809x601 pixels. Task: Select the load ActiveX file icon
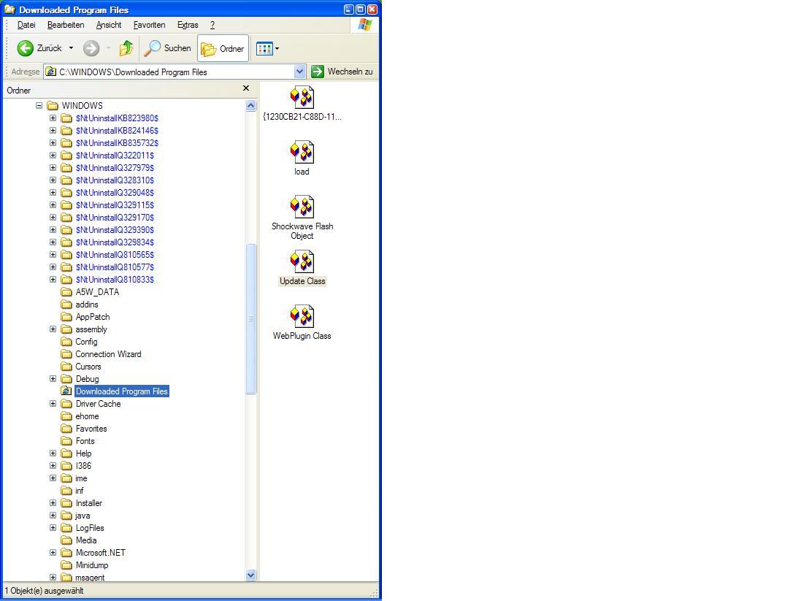302,152
